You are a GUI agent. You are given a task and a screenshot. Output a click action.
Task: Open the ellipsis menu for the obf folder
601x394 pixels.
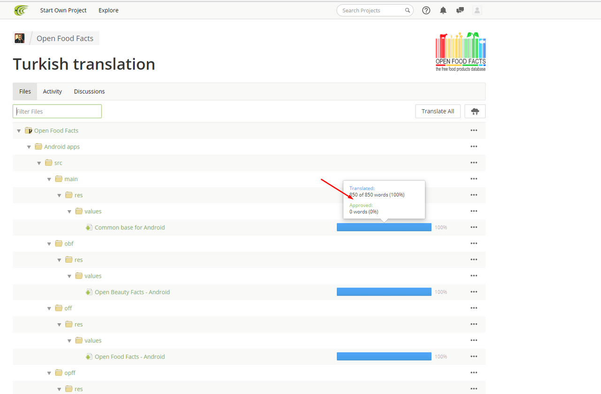[474, 243]
